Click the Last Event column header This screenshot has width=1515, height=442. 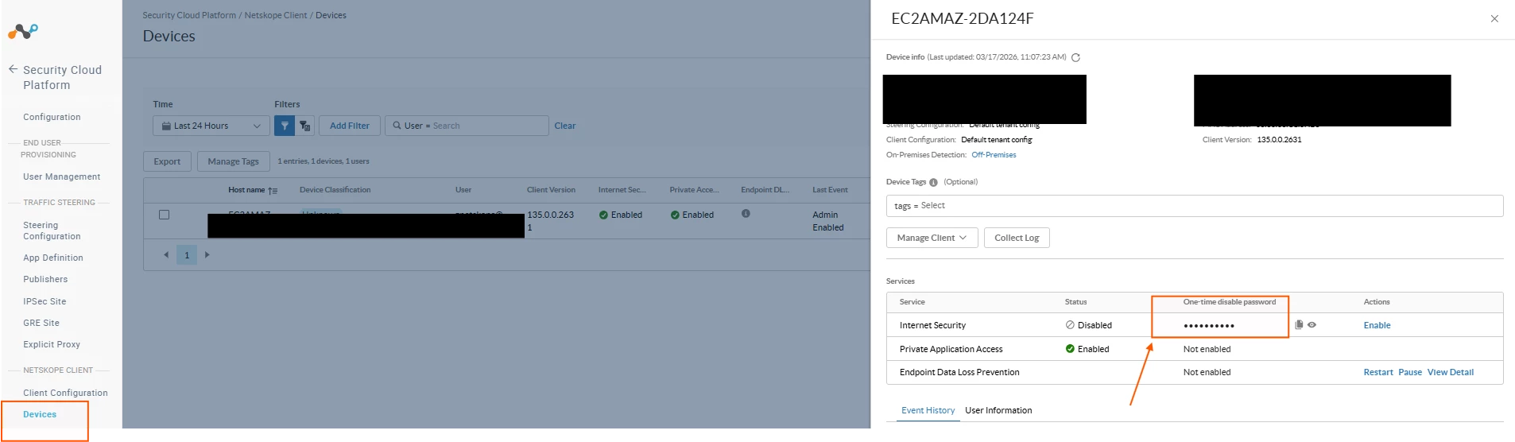pos(830,190)
